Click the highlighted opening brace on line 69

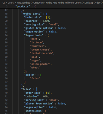click(x=37, y=89)
